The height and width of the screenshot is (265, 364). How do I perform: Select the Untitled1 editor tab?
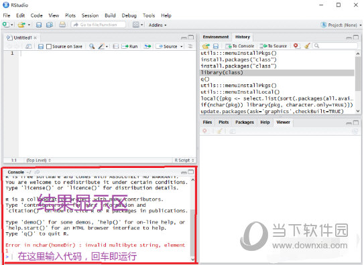point(22,37)
